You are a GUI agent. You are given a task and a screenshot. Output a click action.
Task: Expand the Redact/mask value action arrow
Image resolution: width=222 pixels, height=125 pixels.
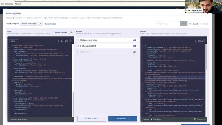[x=137, y=40]
